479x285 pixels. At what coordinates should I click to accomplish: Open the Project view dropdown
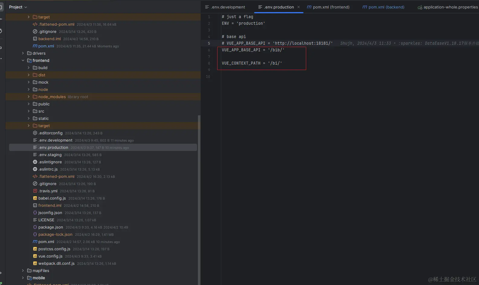click(x=18, y=7)
